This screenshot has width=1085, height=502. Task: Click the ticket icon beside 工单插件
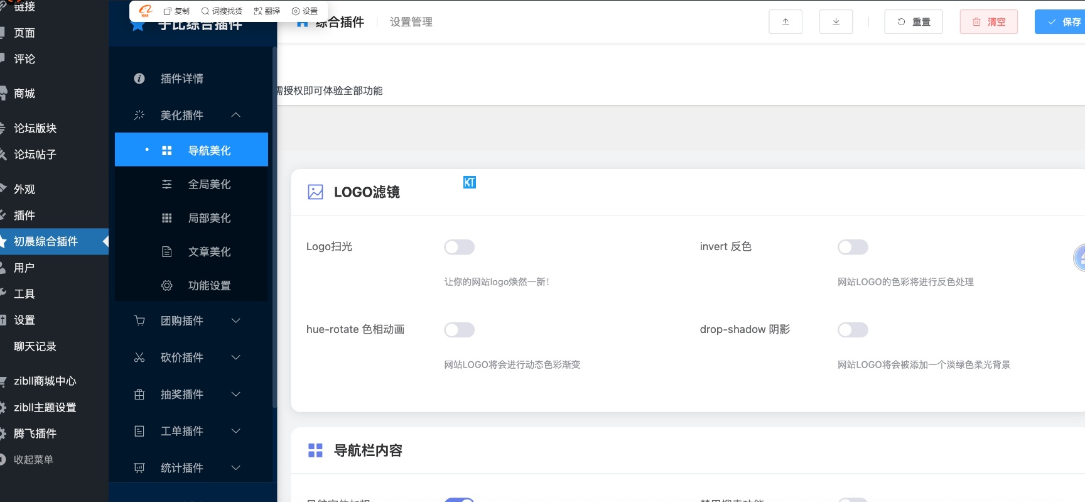139,431
